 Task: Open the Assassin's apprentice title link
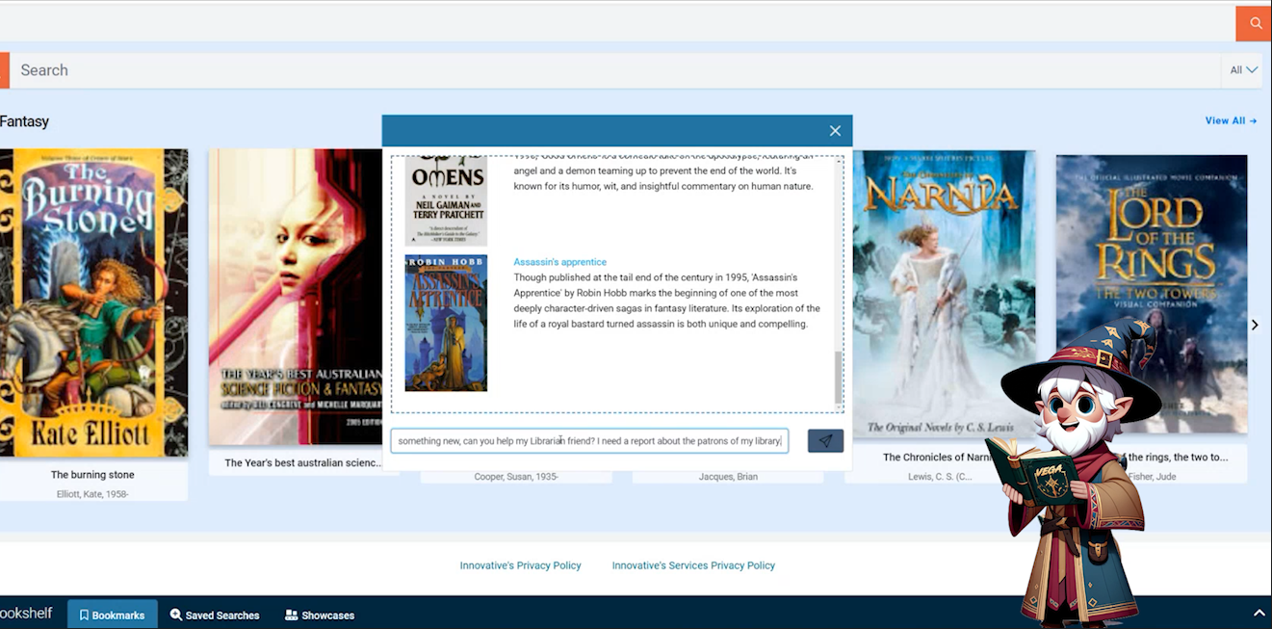(x=559, y=262)
